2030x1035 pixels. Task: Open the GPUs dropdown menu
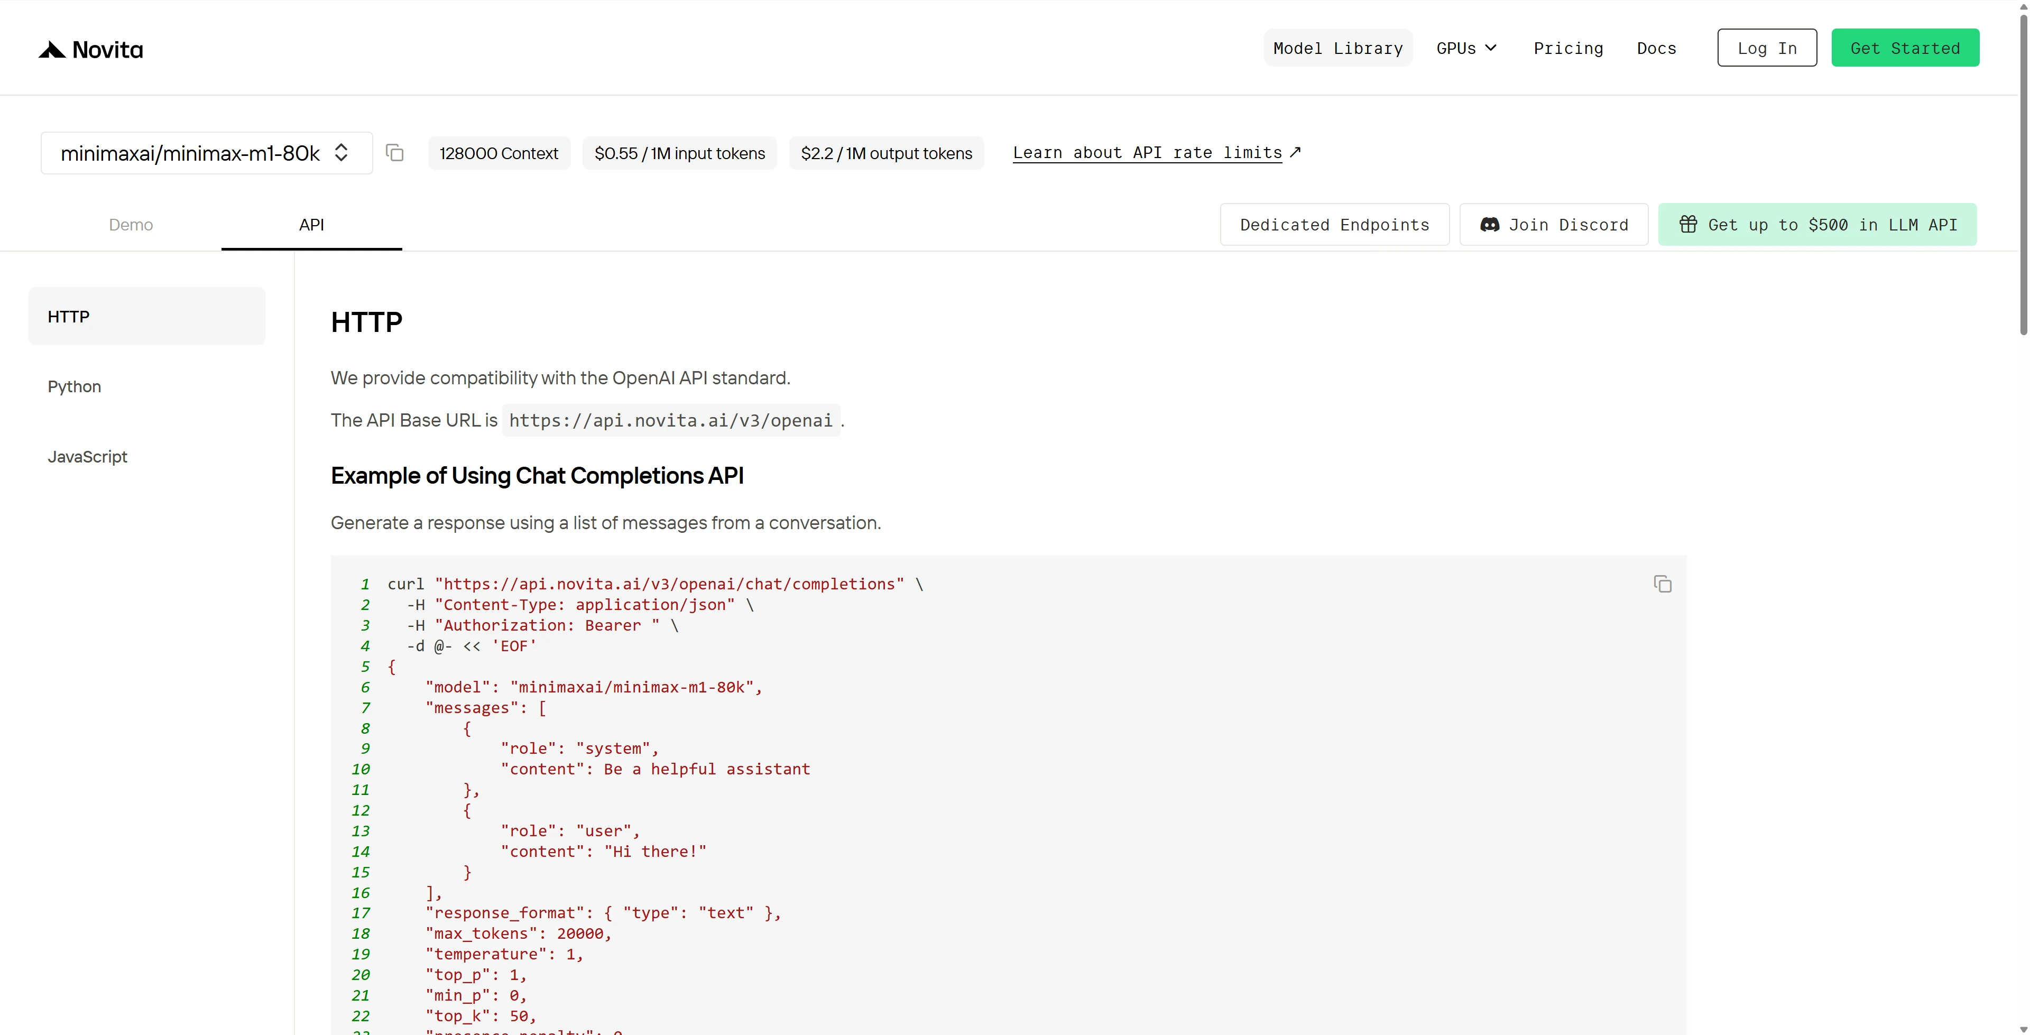click(1466, 48)
